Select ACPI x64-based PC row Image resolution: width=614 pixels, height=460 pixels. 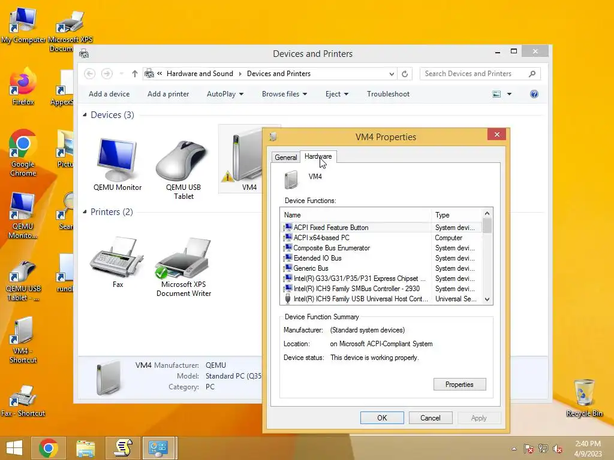coord(381,237)
